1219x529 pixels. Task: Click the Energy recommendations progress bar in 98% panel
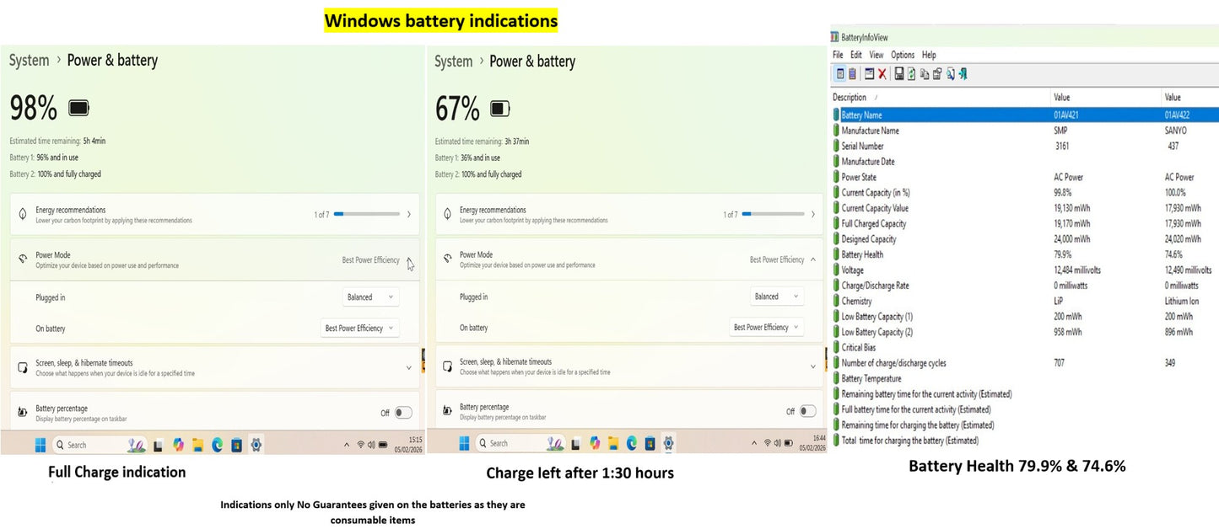tap(367, 215)
